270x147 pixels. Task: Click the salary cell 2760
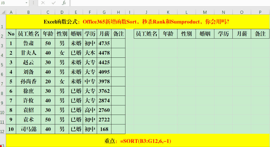pyautogui.click(x=104, y=110)
